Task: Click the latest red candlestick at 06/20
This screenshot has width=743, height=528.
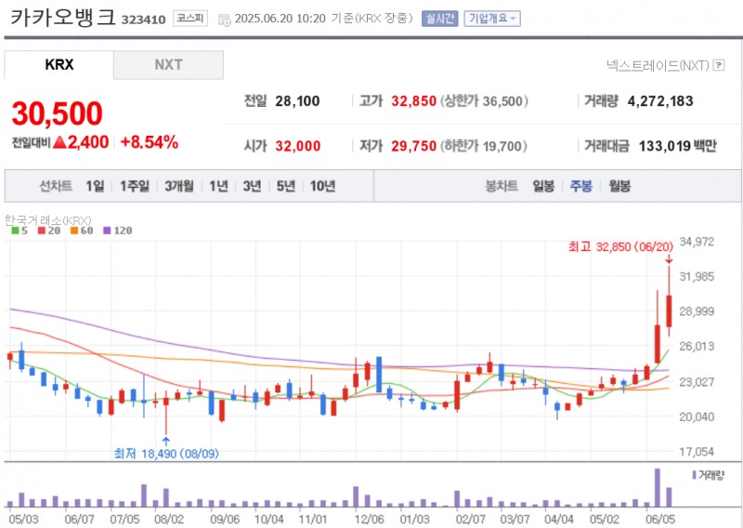Action: pos(669,310)
